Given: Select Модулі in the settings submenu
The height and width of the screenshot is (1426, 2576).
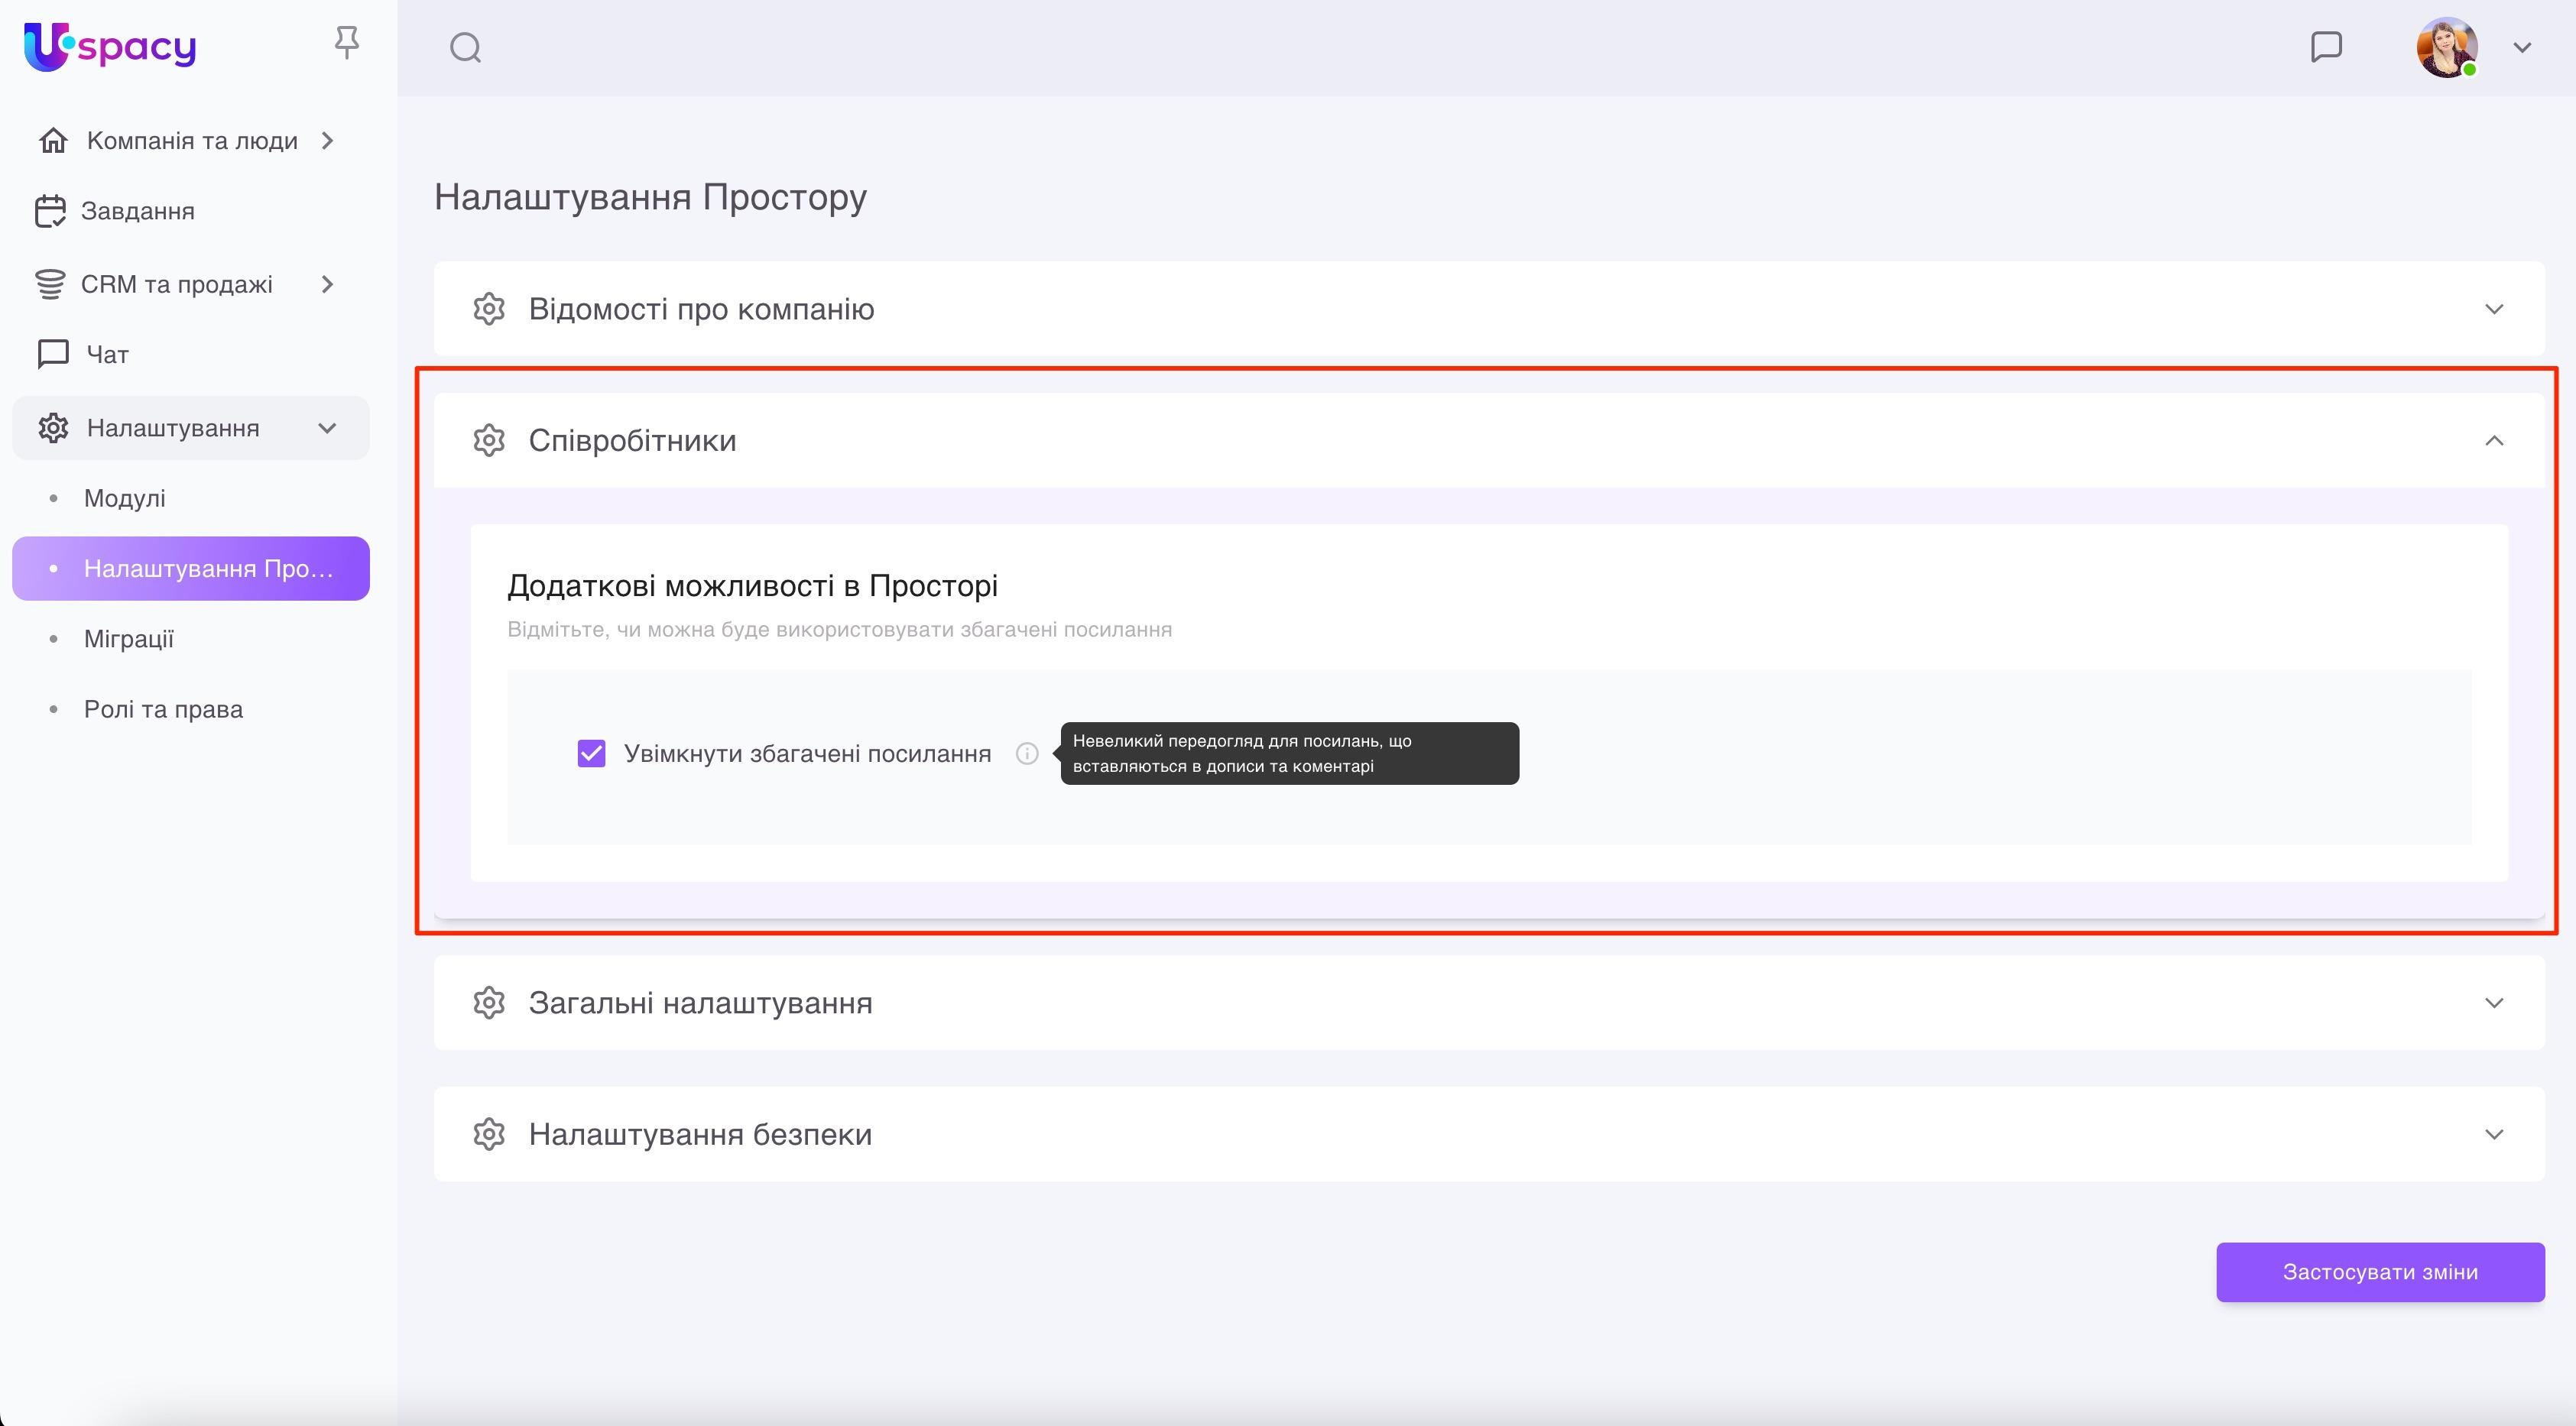Looking at the screenshot, I should click(125, 498).
